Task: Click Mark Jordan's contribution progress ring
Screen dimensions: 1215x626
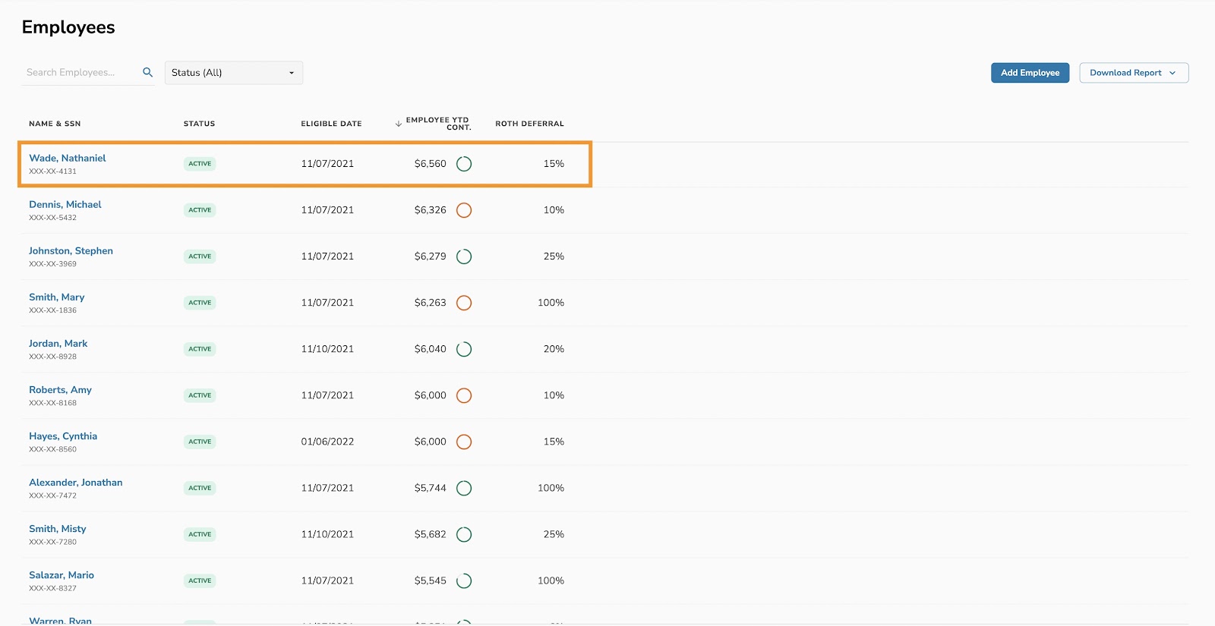Action: 464,349
